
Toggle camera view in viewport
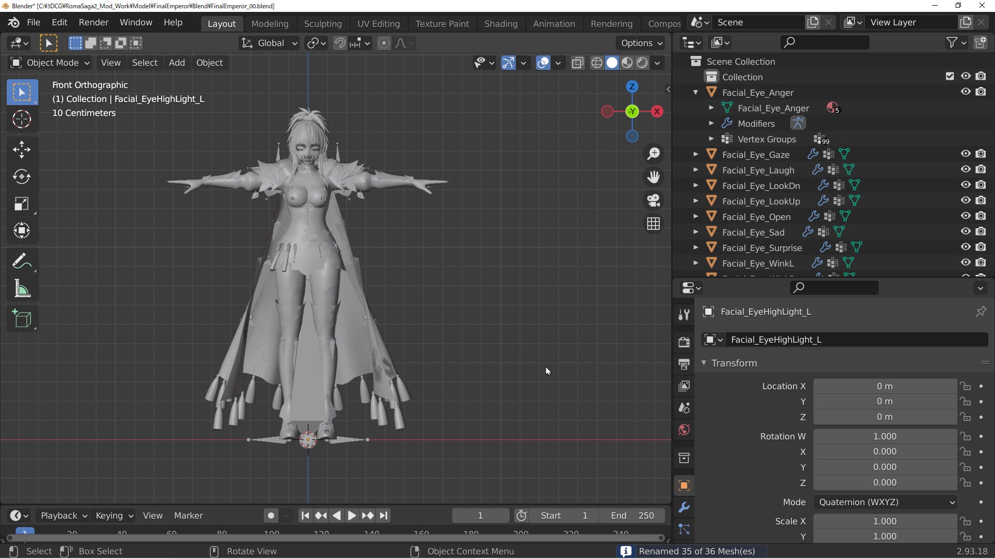click(x=653, y=200)
